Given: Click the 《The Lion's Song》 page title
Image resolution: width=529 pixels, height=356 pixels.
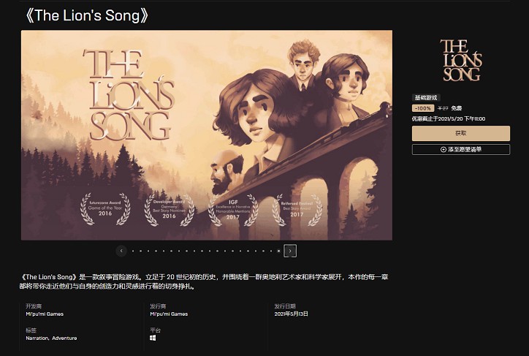Looking at the screenshot, I should coord(87,15).
